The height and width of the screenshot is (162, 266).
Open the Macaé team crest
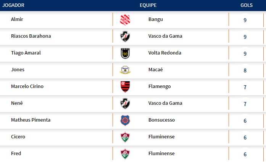(125, 70)
